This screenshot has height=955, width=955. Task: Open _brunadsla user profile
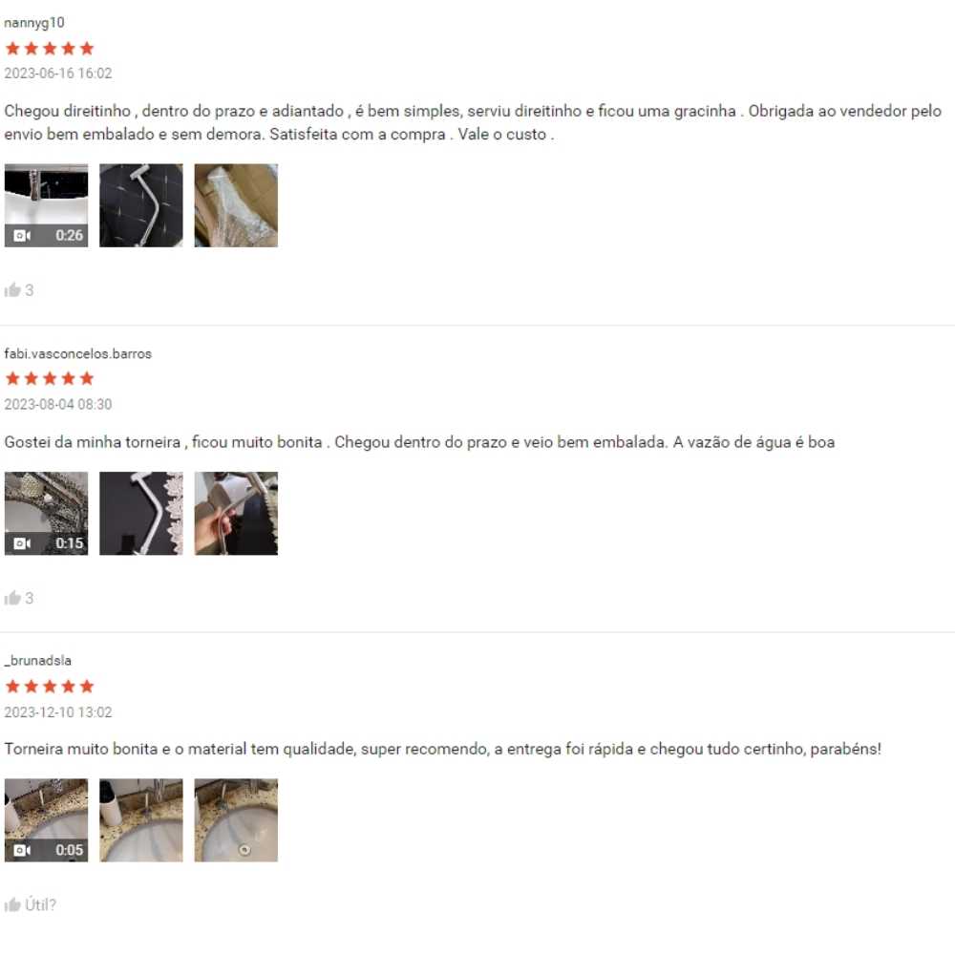(x=38, y=661)
